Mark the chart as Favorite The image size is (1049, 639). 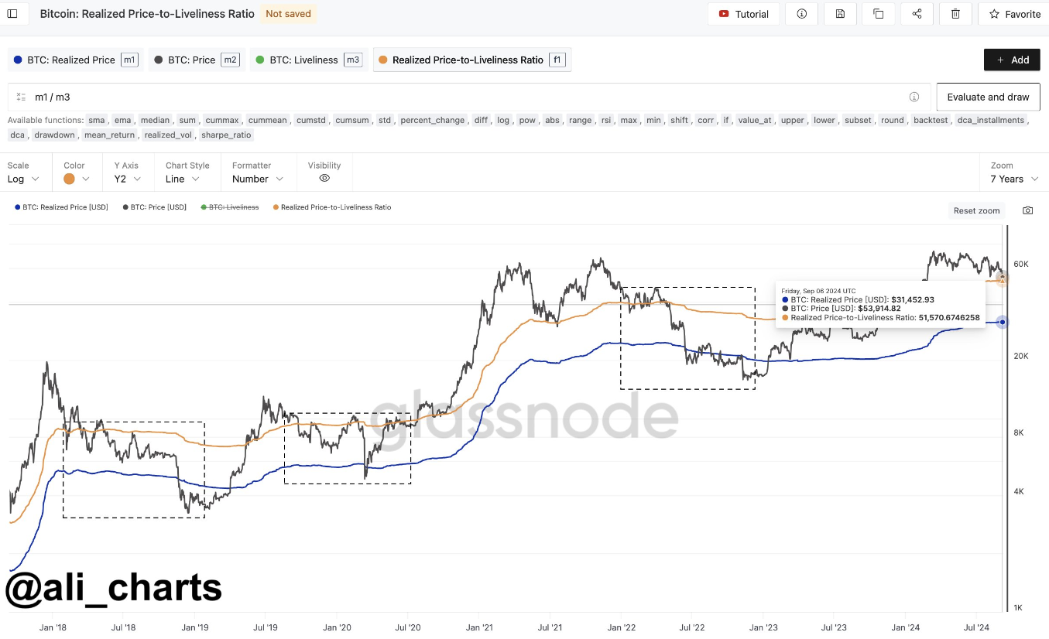click(x=1014, y=14)
